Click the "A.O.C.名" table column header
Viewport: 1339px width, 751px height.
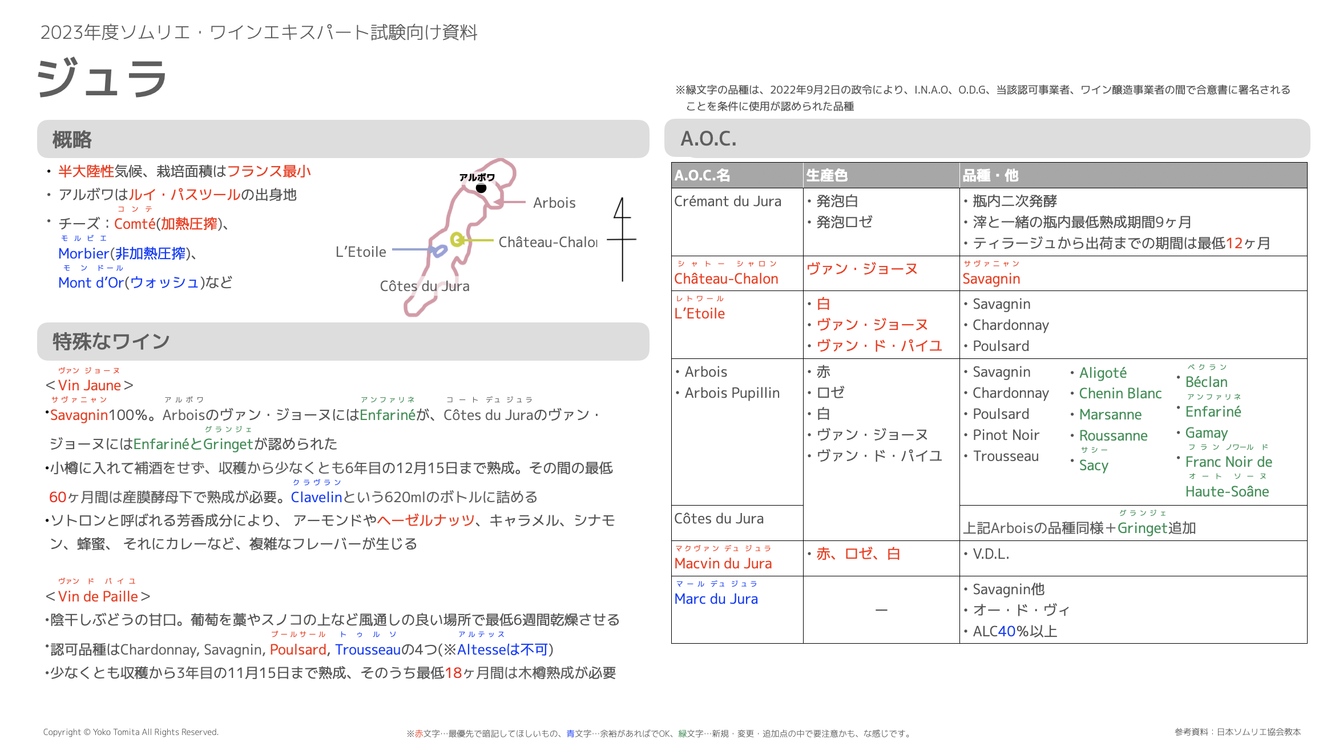click(x=737, y=175)
